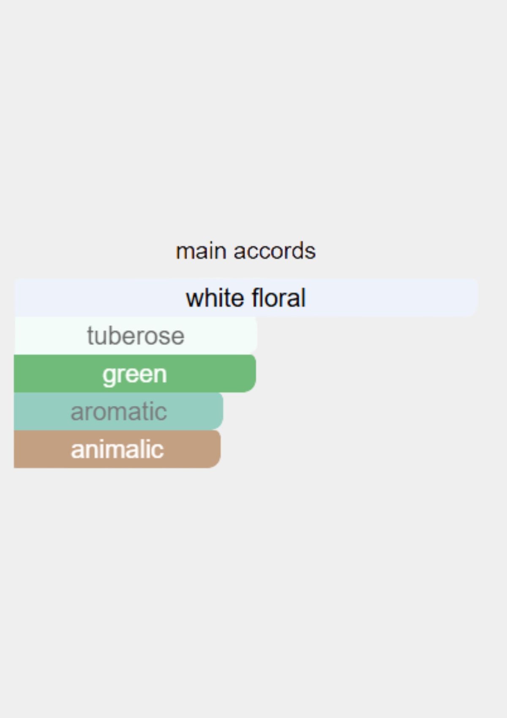Click the right end of the white floral bar

(469, 298)
